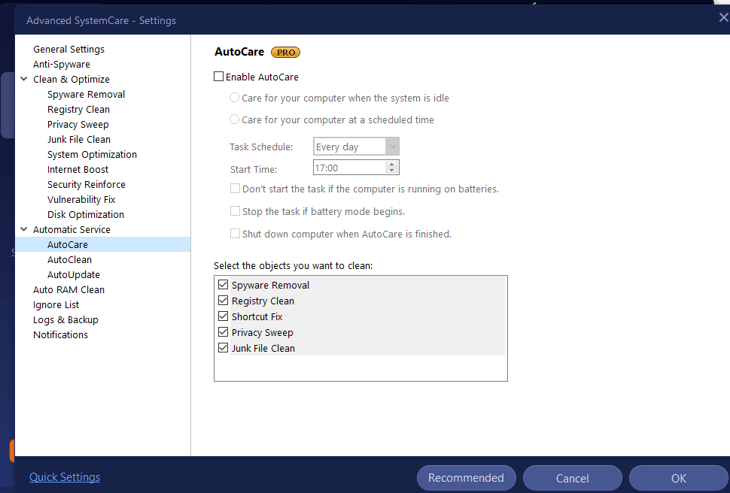Click the Recommended button
This screenshot has width=730, height=493.
point(466,478)
